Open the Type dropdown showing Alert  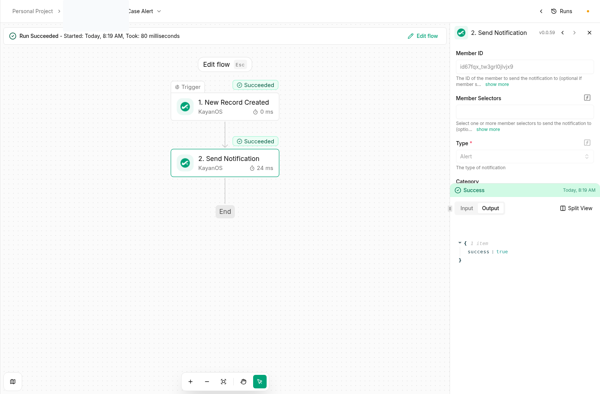(525, 156)
